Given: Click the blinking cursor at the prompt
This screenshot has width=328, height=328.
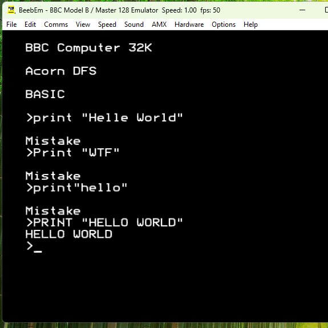Looking at the screenshot, I should tap(38, 252).
